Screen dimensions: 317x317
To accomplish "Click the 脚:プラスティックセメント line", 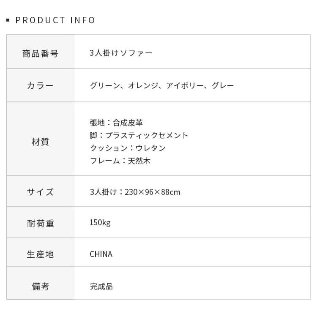I will (139, 136).
